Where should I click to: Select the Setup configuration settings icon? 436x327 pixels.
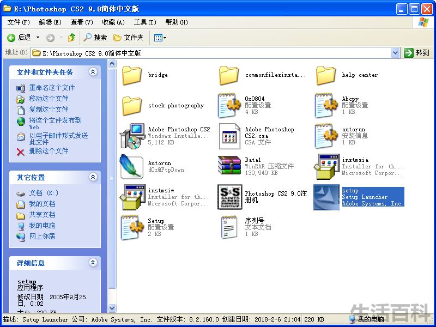(x=132, y=228)
